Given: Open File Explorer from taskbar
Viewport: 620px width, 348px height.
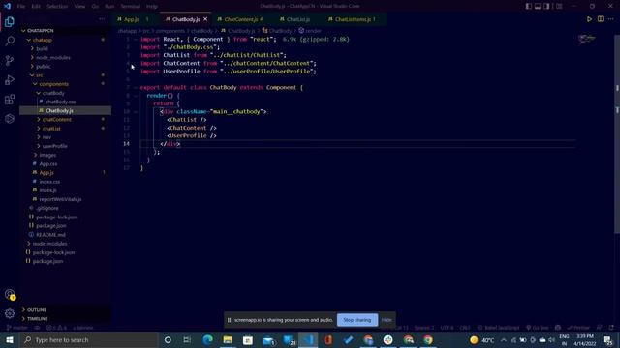Looking at the screenshot, I should 228,339.
